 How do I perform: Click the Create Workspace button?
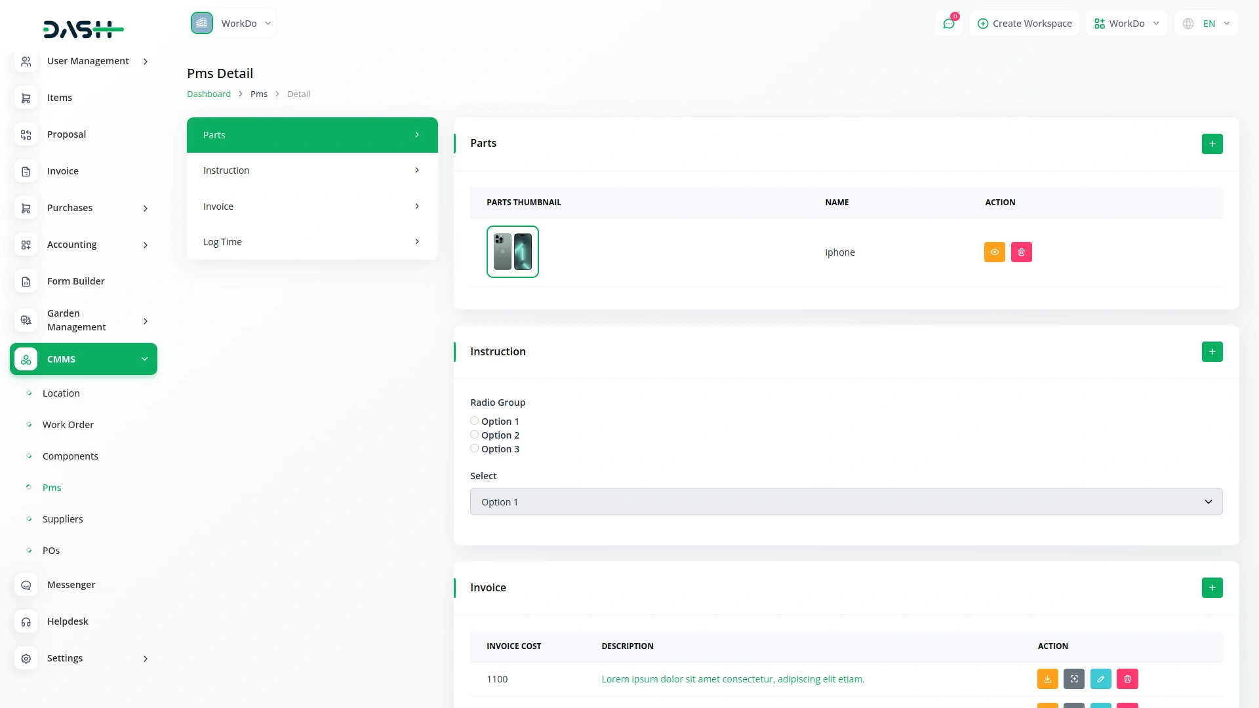(1024, 24)
